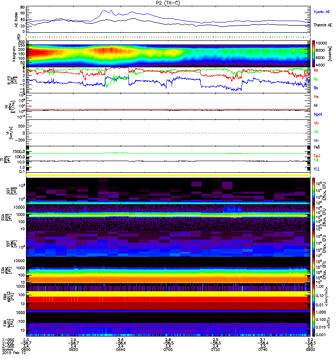Click the SST electrons Eflux color bar
Image resolution: width=336 pixels, height=359 pixels.
[314, 244]
